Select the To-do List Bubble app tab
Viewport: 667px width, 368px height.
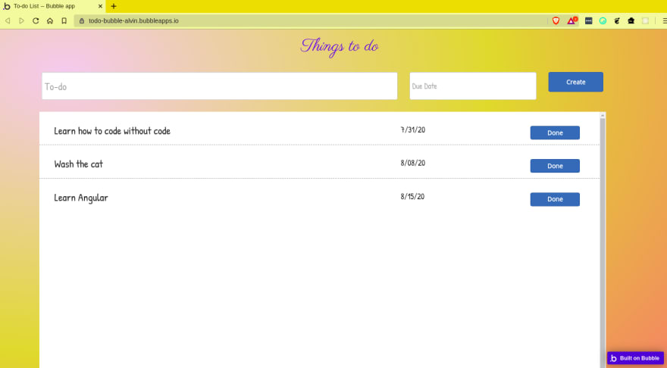click(x=52, y=6)
